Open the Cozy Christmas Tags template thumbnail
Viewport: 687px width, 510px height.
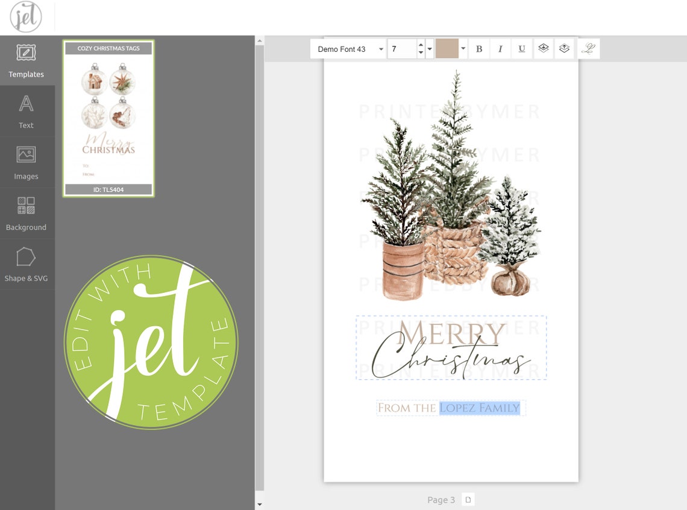point(108,118)
